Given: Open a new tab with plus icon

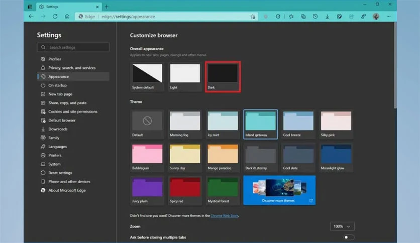Looking at the screenshot, I should (107, 7).
